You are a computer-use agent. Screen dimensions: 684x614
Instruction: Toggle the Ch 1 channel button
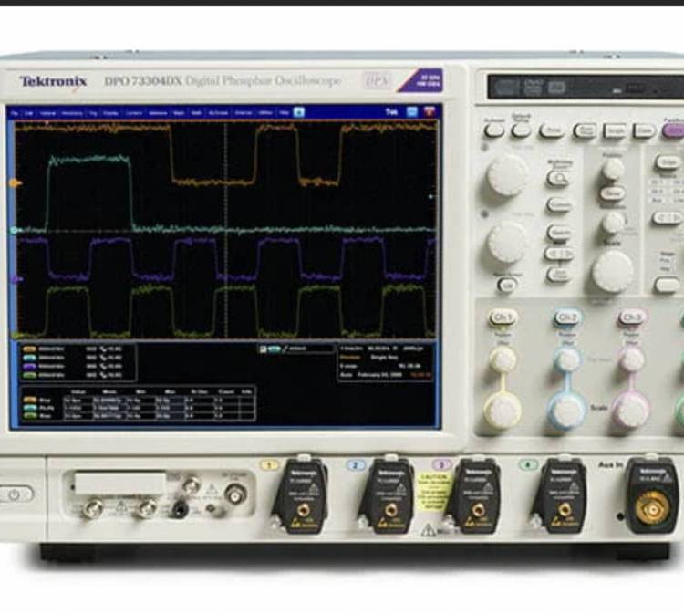click(x=503, y=317)
